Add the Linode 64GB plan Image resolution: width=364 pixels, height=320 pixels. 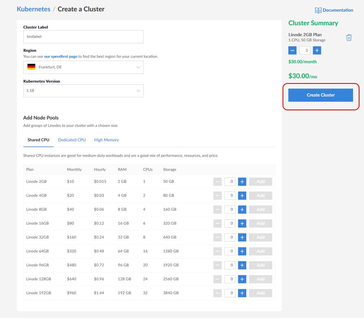(x=261, y=251)
